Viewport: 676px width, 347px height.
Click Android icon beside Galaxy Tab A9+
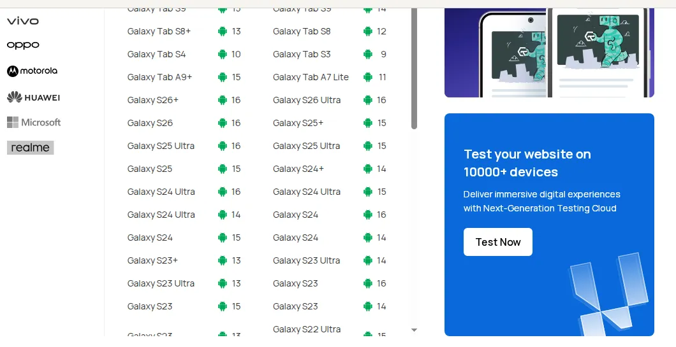tap(223, 77)
